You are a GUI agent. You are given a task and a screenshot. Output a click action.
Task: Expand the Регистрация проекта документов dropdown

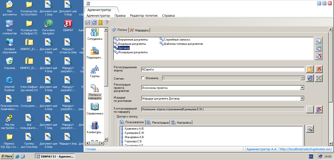(x=302, y=88)
